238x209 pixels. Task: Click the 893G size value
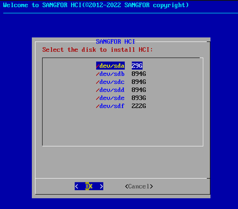(x=139, y=98)
